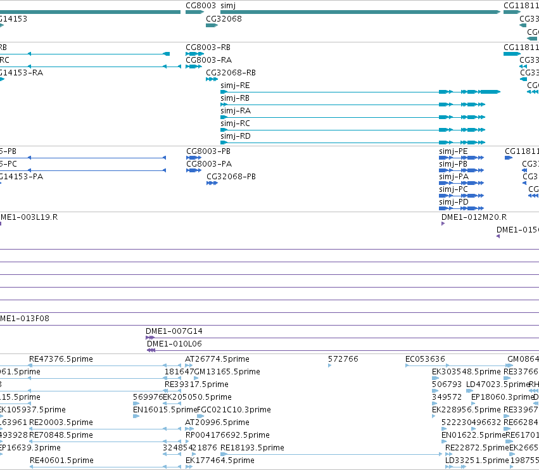
Task: Click the CG32068-PB protein label
Action: (231, 177)
